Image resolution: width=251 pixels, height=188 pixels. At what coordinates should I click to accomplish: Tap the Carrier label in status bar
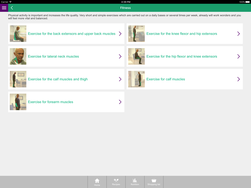5,2
